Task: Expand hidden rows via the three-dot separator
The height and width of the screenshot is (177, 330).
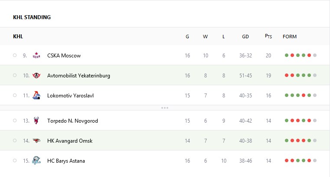Action: [165, 107]
